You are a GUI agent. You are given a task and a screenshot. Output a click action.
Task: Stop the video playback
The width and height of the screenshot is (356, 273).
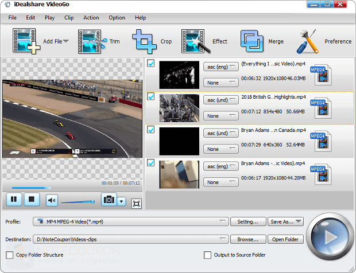32,200
